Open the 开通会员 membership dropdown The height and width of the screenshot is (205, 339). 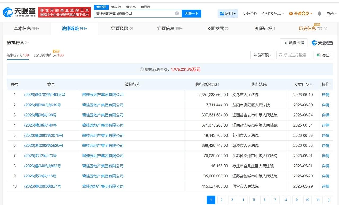(x=301, y=14)
